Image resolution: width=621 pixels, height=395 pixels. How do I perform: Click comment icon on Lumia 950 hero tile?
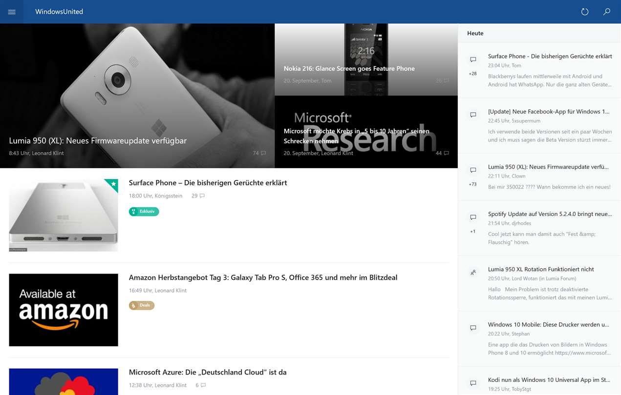[263, 153]
